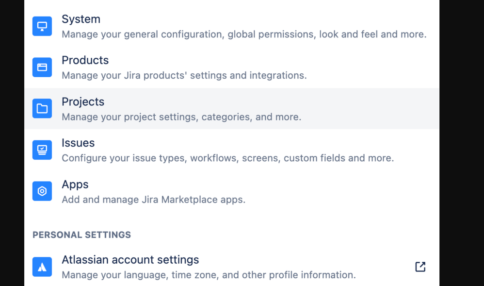Click the Atlassian logo icon
484x286 pixels.
[x=42, y=267]
